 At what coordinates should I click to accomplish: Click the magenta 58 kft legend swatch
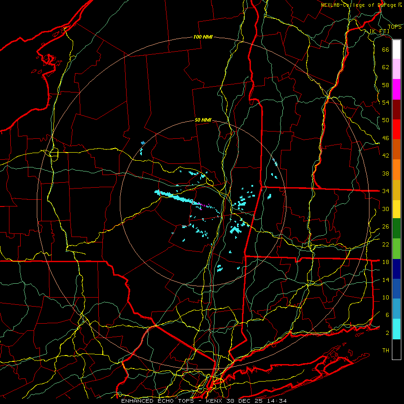pyautogui.click(x=396, y=89)
